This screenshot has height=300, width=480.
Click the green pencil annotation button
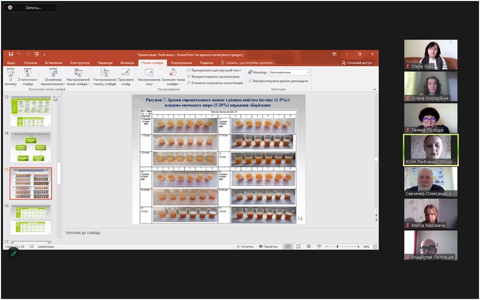click(x=13, y=254)
